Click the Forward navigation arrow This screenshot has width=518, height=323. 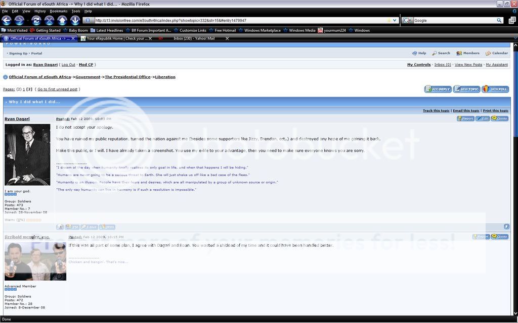click(19, 20)
